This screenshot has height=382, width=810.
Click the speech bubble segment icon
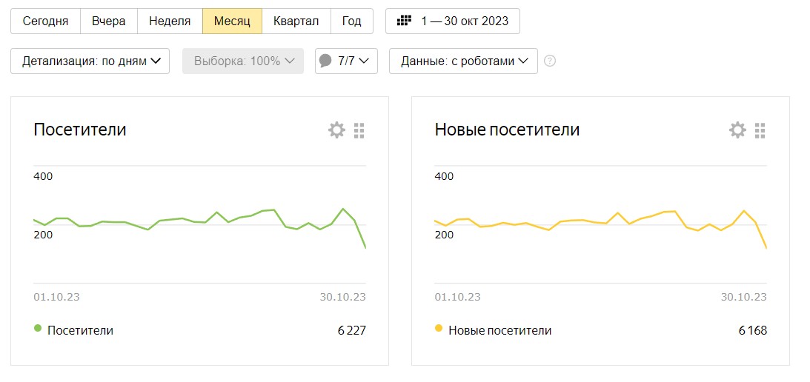click(325, 61)
